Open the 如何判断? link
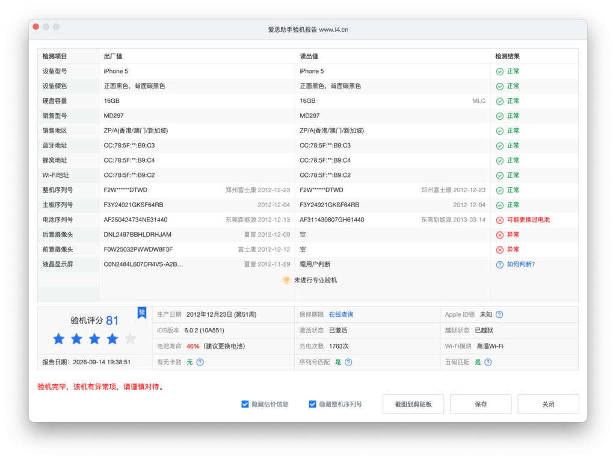Viewport: 616px width, 460px height. pyautogui.click(x=521, y=264)
